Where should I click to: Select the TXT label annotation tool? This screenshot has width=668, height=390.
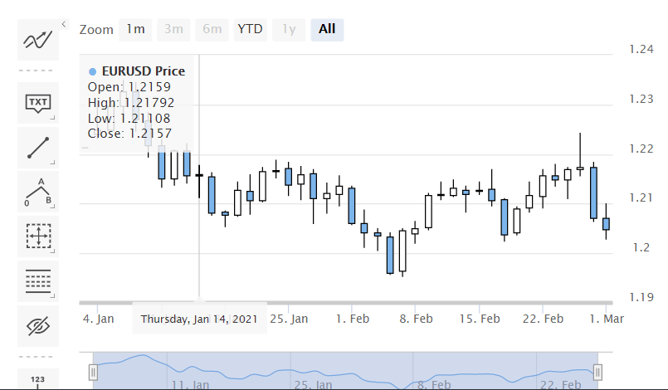[x=38, y=103]
